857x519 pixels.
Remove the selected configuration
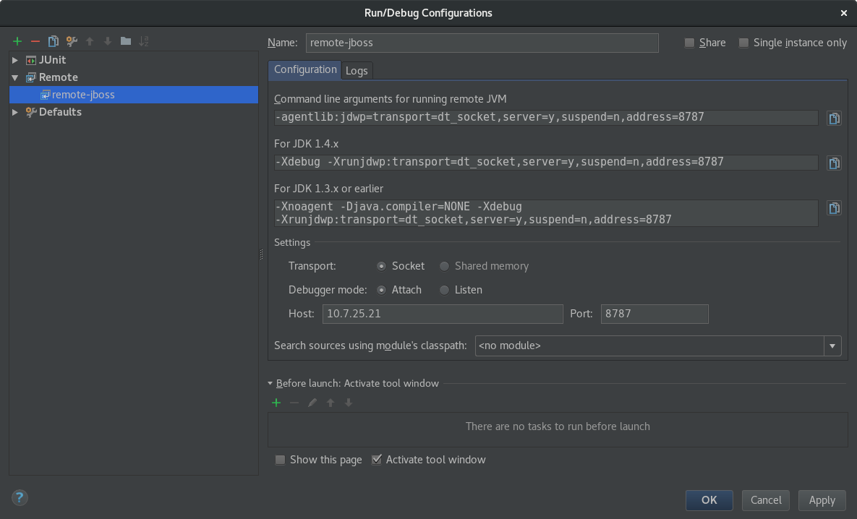tap(35, 41)
